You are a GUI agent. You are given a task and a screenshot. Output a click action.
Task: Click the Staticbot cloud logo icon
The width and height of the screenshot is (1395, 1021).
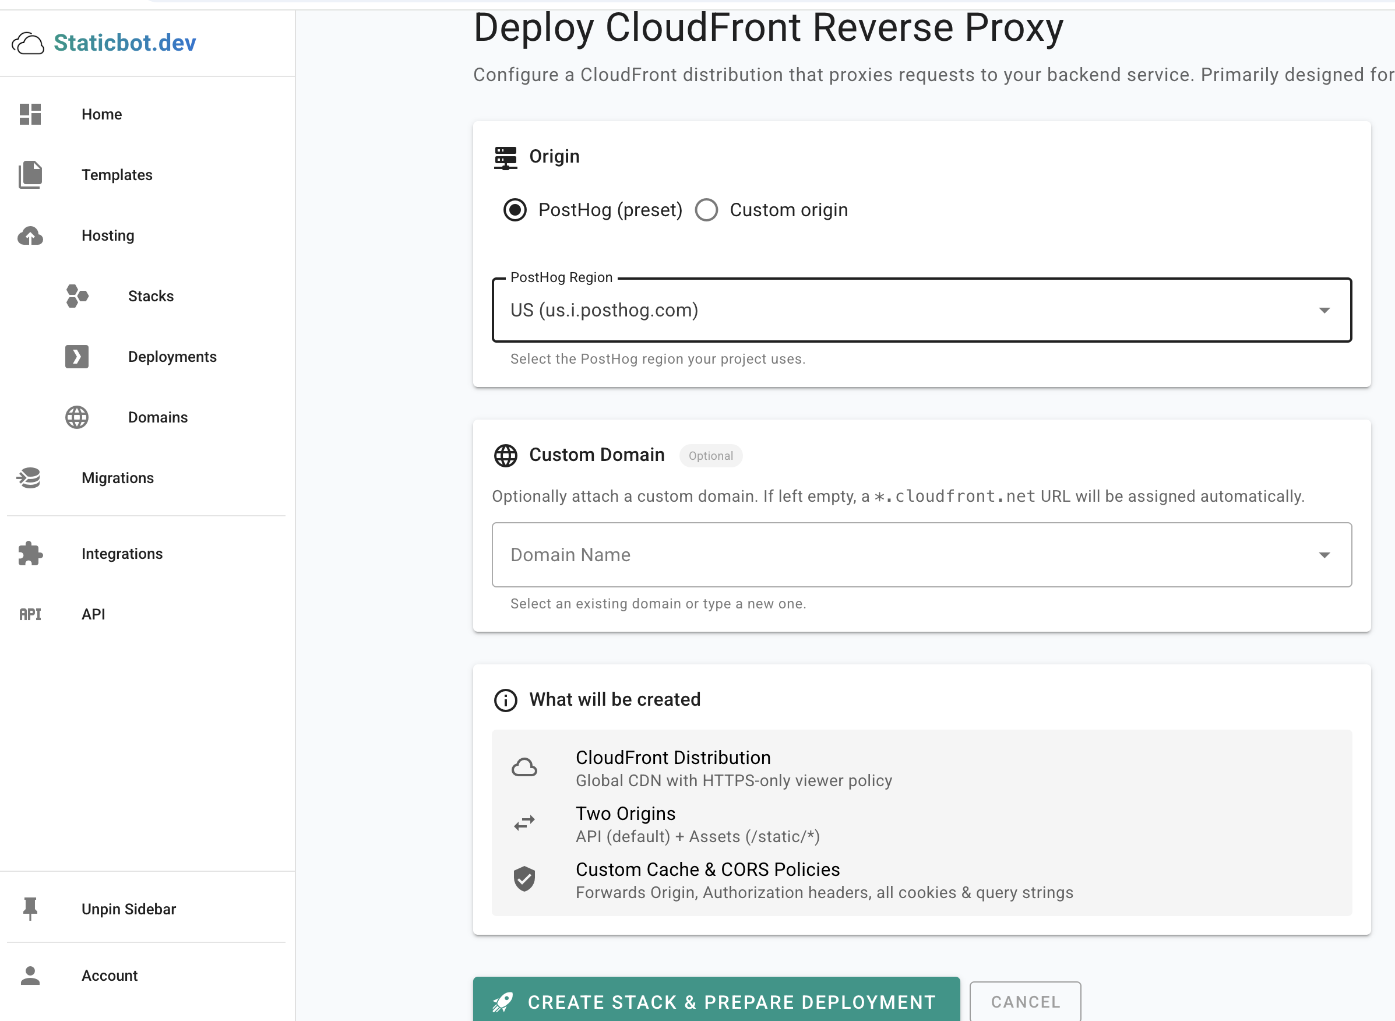click(28, 43)
